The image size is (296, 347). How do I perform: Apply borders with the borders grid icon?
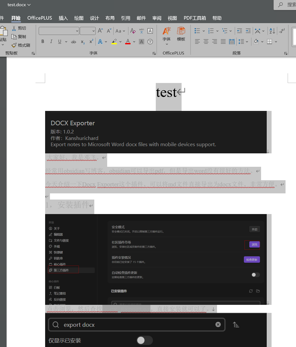(x=269, y=42)
